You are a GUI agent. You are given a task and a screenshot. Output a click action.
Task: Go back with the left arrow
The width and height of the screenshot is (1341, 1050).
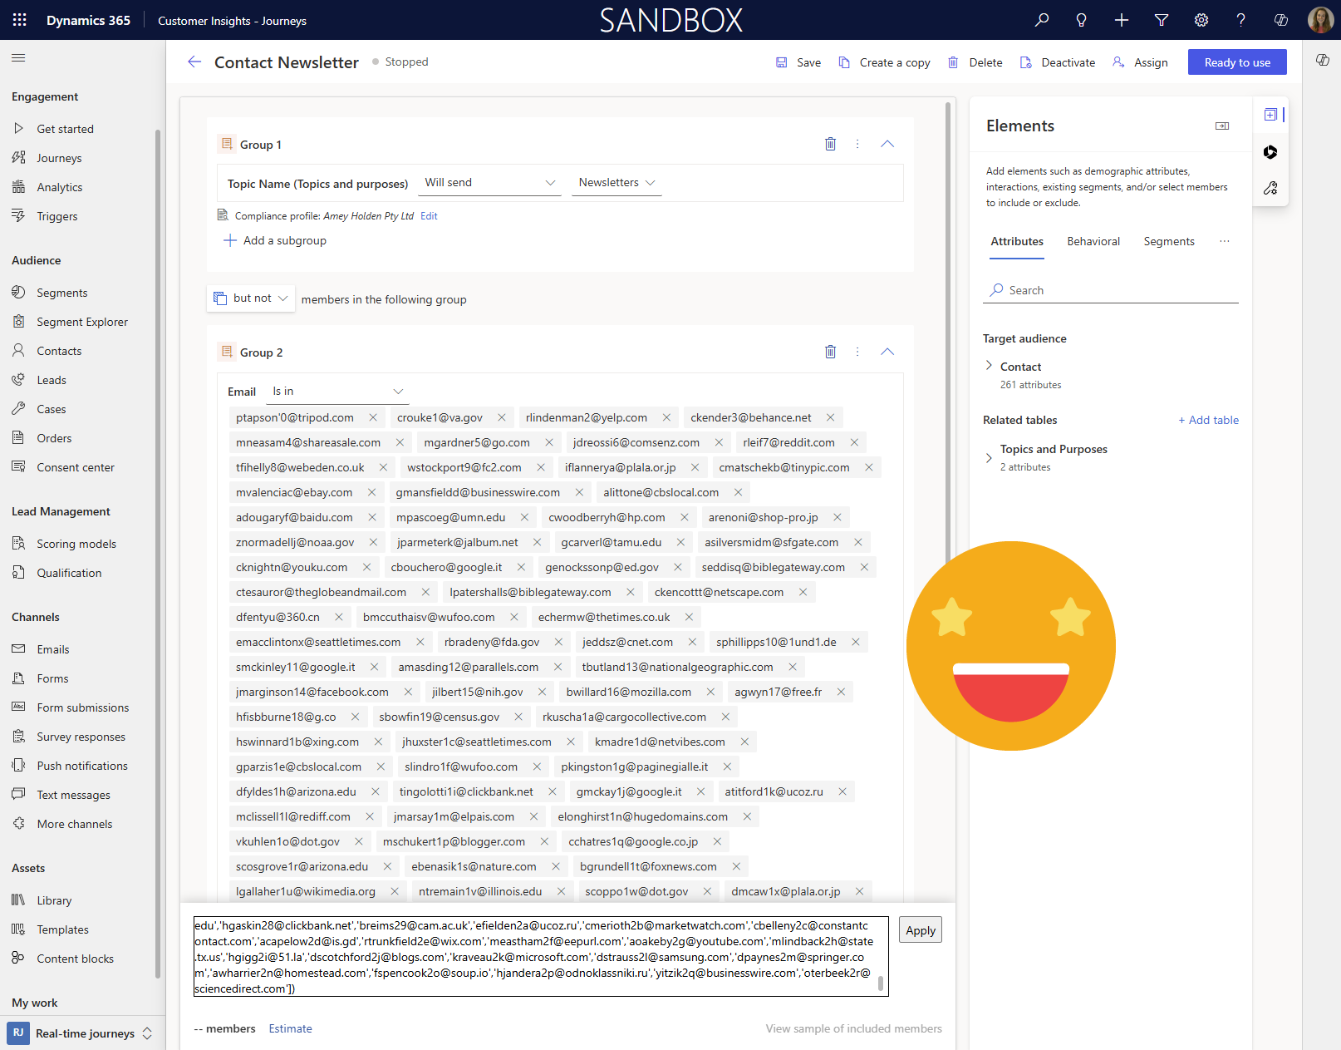[194, 62]
